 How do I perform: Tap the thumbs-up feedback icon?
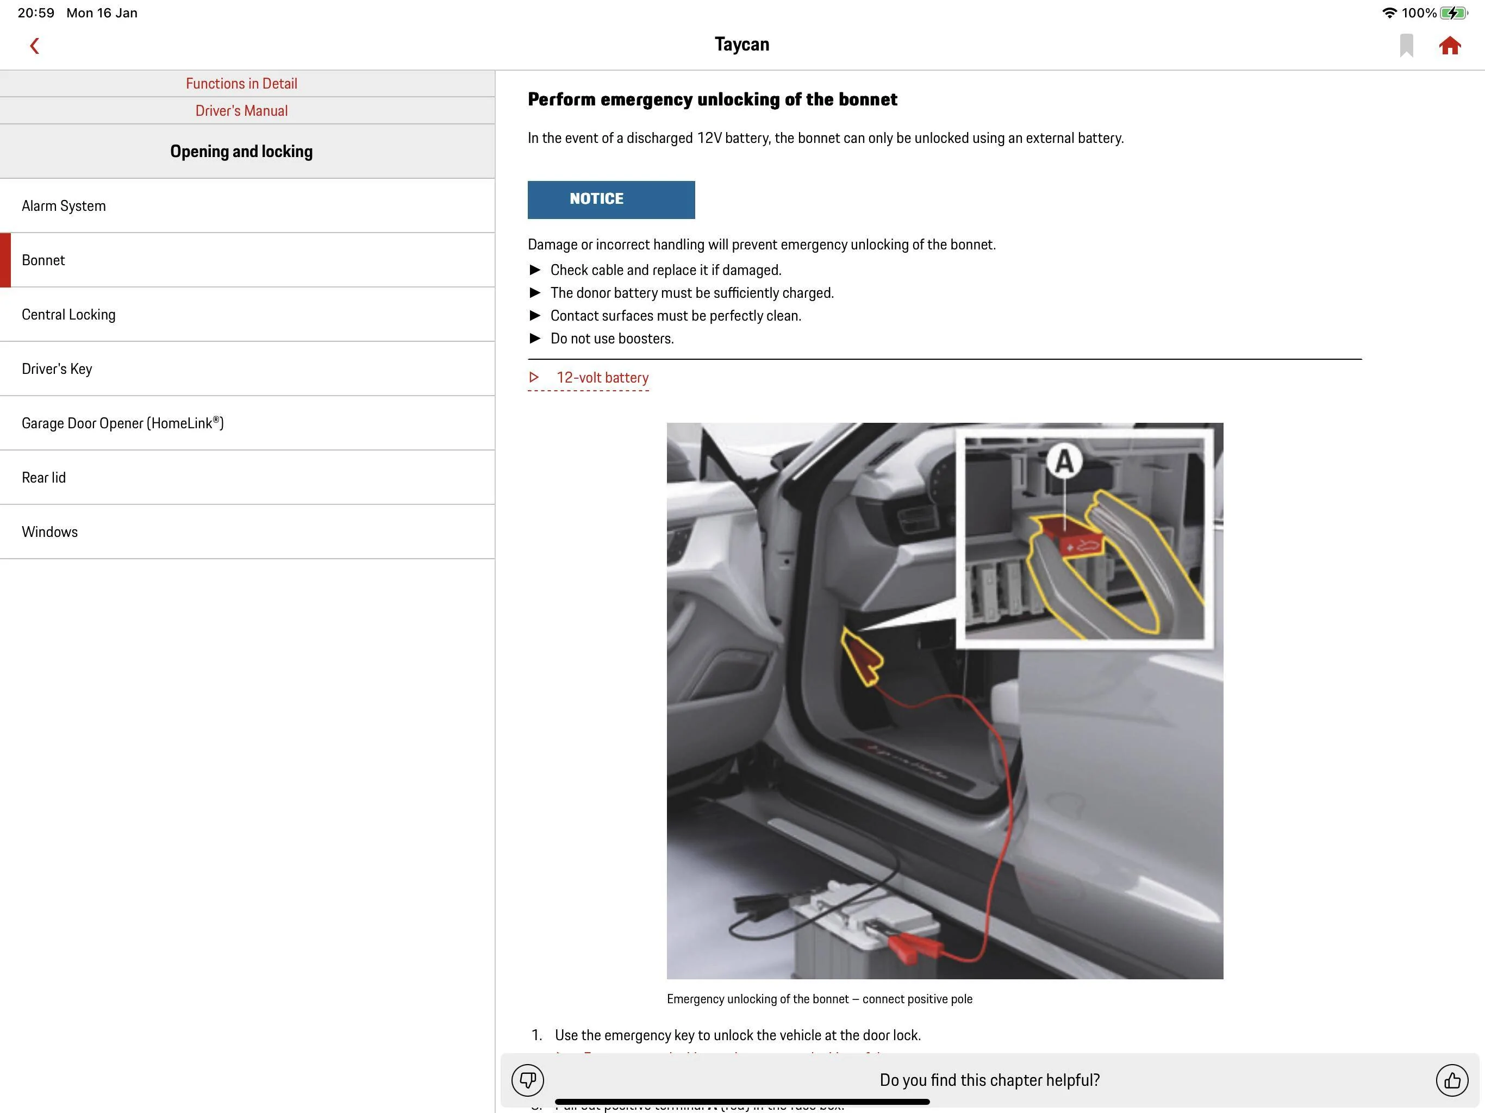[1452, 1080]
